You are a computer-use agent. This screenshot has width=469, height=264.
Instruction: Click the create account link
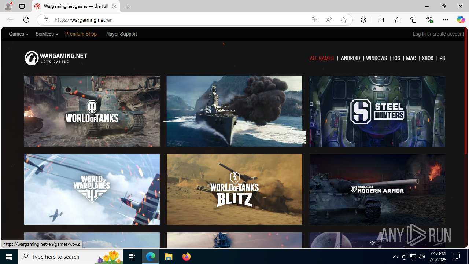[448, 34]
